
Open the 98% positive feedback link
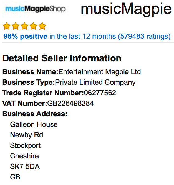pos(26,36)
